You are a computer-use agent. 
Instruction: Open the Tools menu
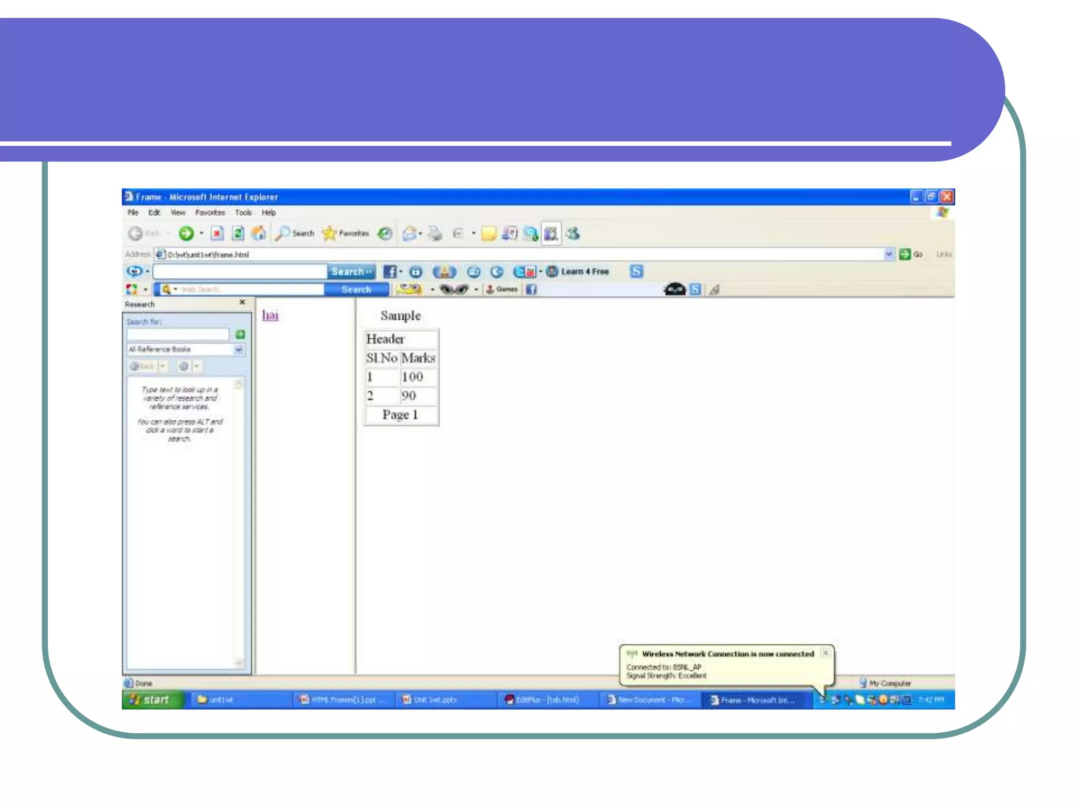(243, 213)
